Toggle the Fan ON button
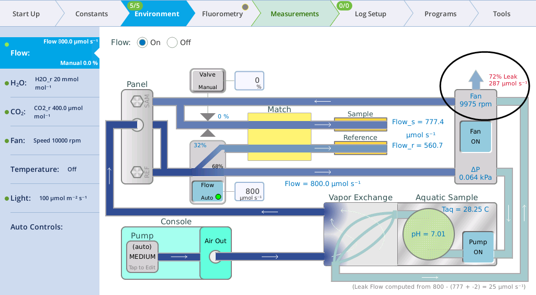The height and width of the screenshot is (295, 536). (x=475, y=137)
